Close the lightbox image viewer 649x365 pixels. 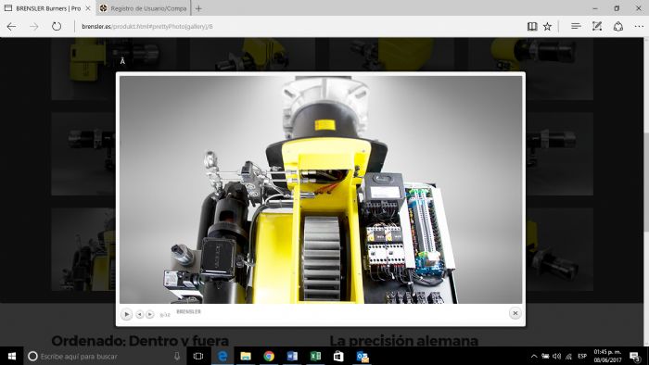[515, 313]
